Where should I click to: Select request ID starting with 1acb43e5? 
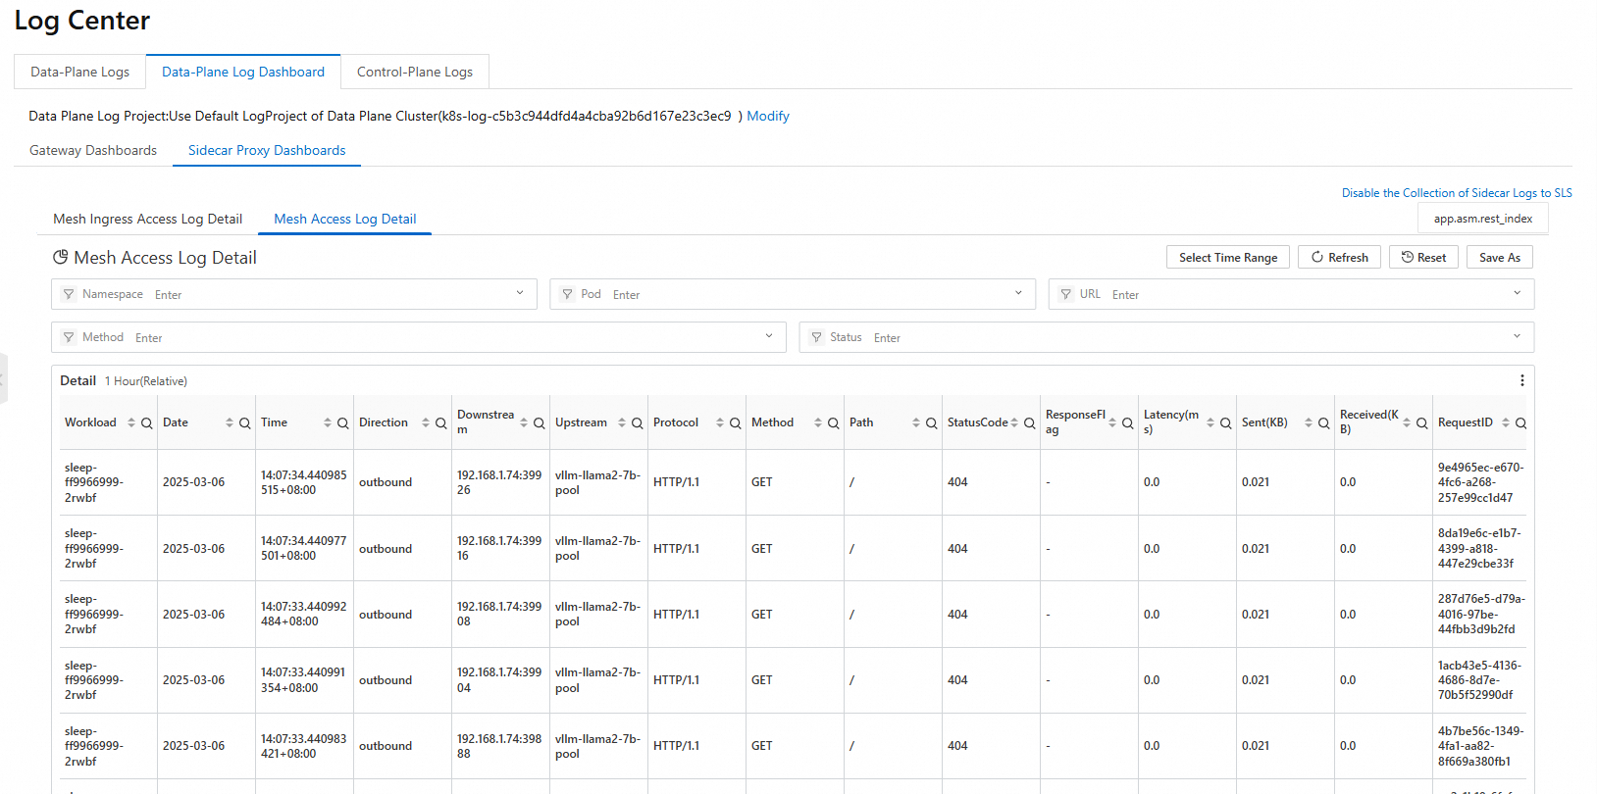pos(1479,679)
